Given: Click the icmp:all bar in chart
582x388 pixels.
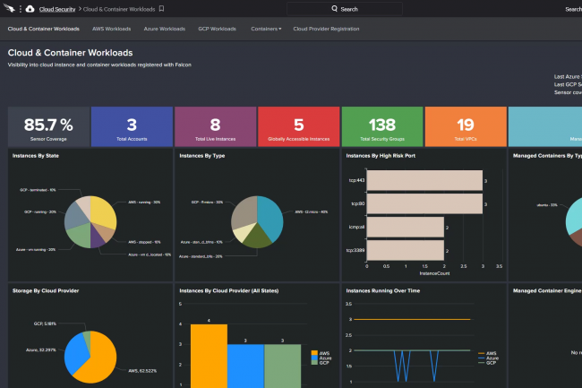Looking at the screenshot, I should (x=406, y=227).
